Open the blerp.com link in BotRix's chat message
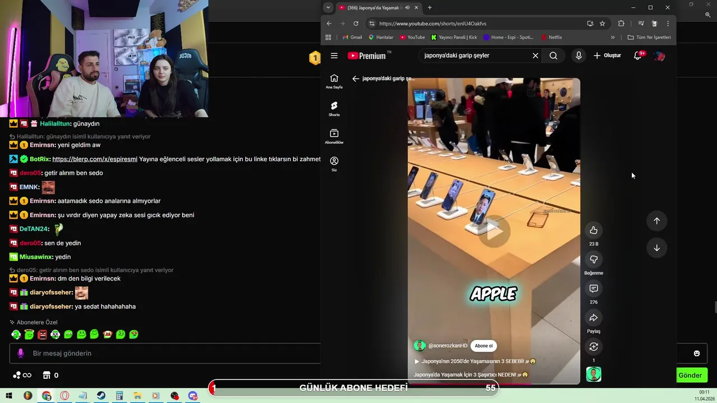Viewport: 717px width, 403px height. pos(95,159)
